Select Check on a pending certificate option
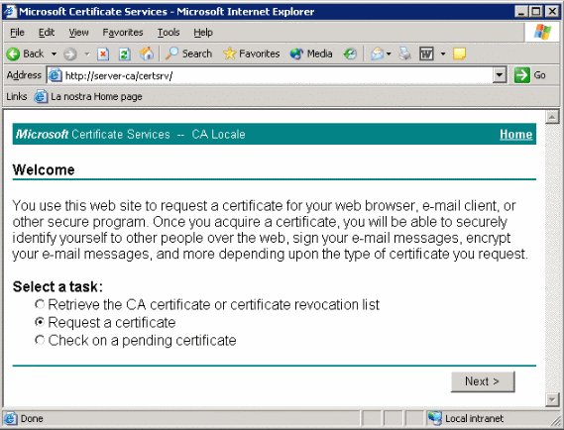The width and height of the screenshot is (564, 430). 40,340
